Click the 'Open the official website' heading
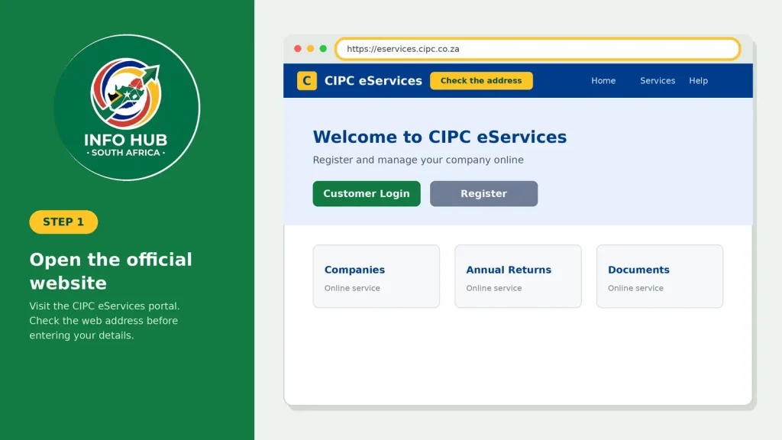The width and height of the screenshot is (782, 440). tap(111, 271)
